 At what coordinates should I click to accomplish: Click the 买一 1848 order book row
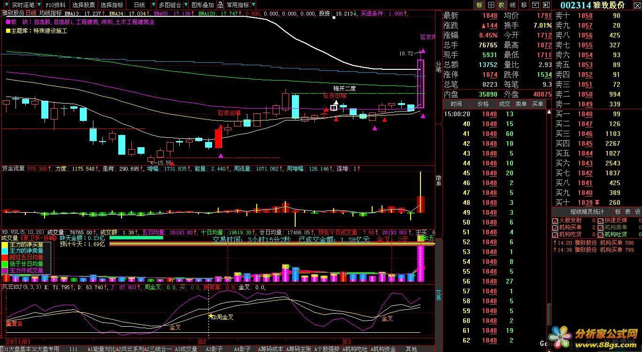[x=597, y=114]
